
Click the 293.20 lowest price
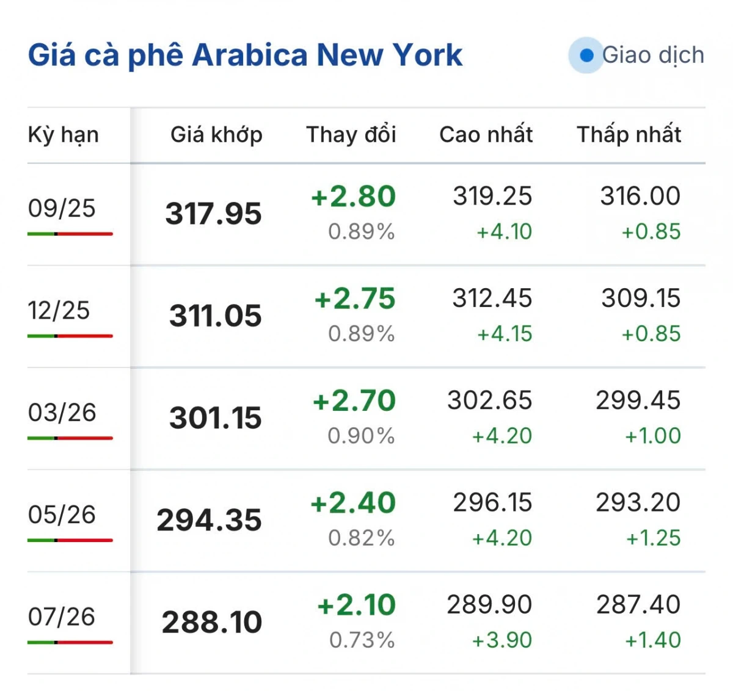(x=638, y=503)
